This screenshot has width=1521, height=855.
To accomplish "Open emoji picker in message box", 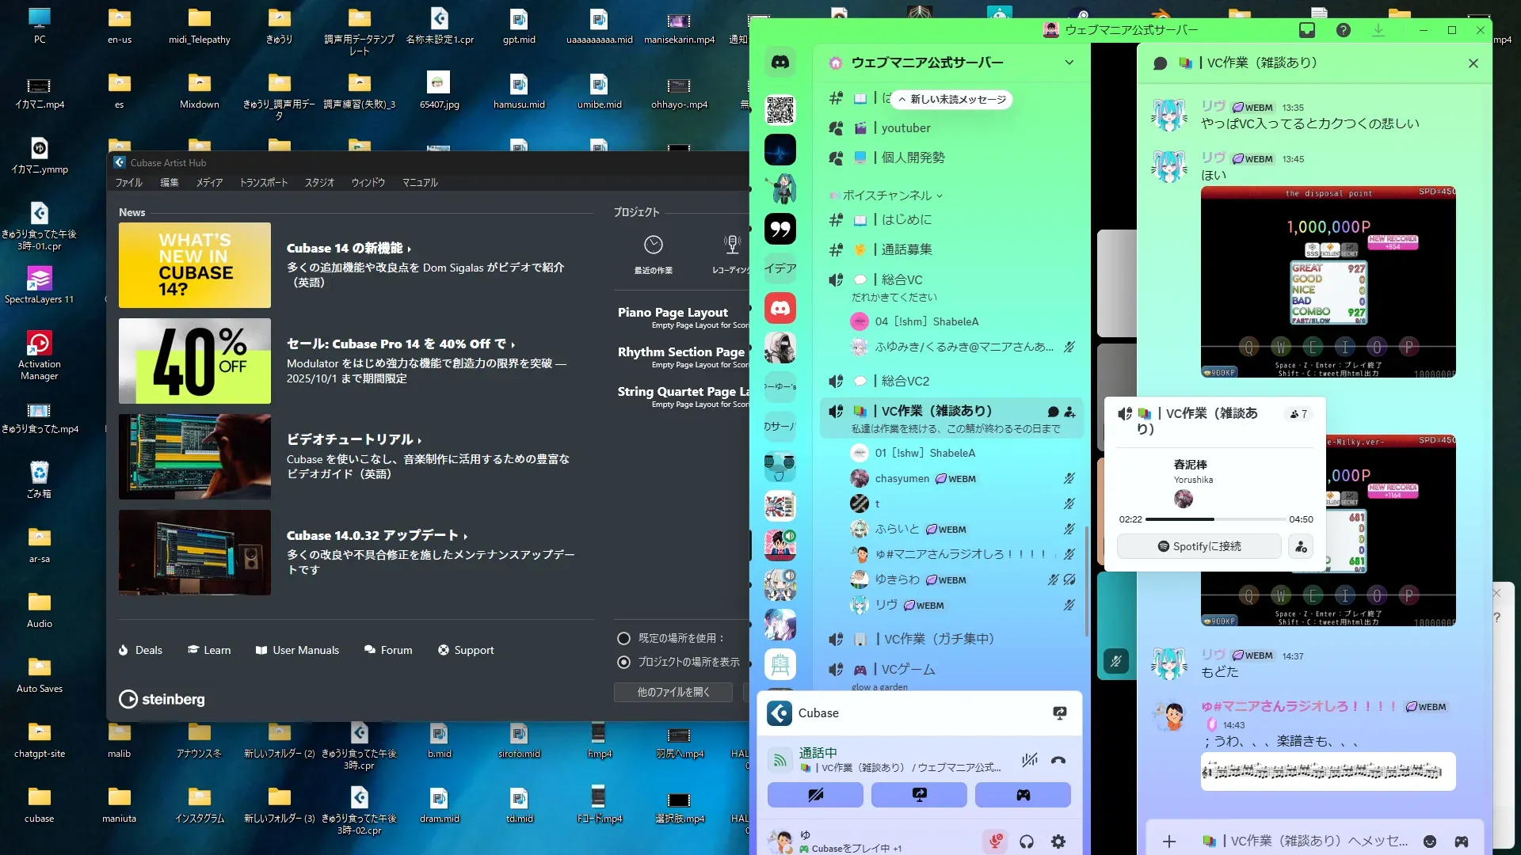I will [1430, 842].
